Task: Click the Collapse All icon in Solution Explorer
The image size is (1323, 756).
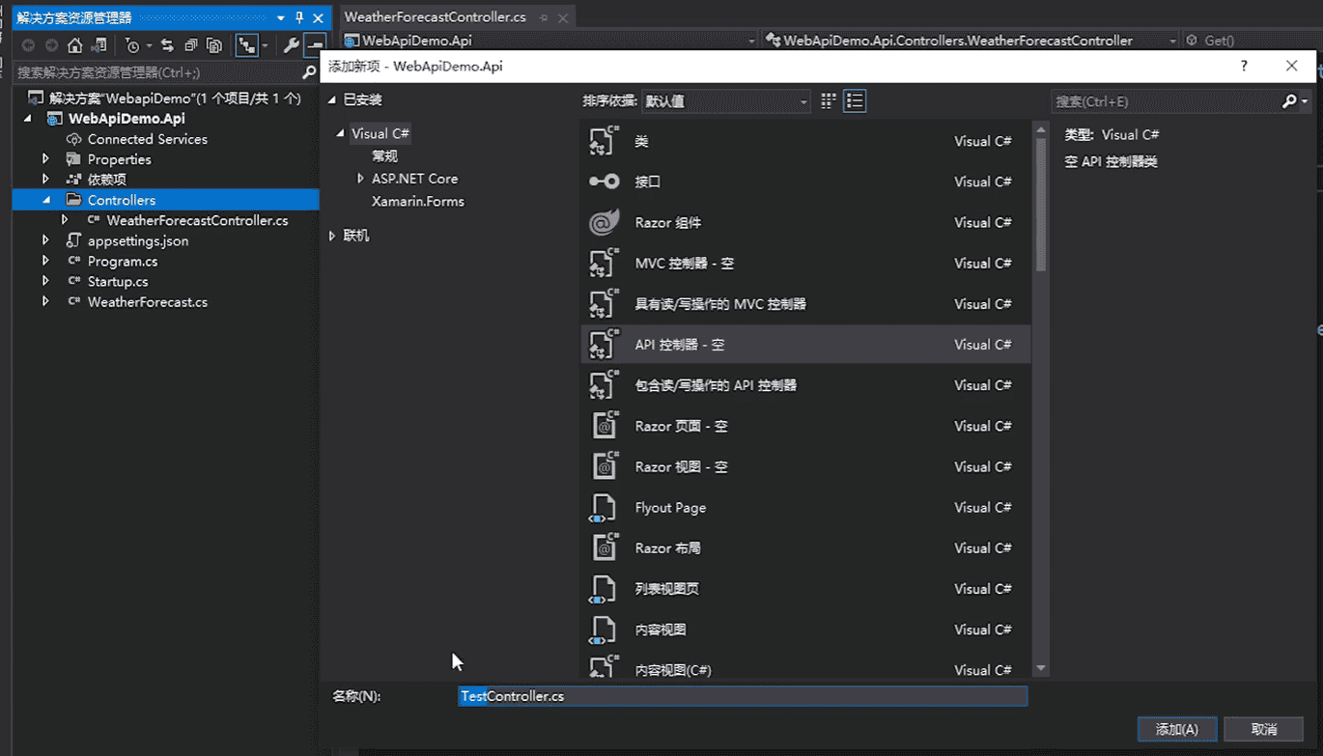Action: pyautogui.click(x=192, y=44)
